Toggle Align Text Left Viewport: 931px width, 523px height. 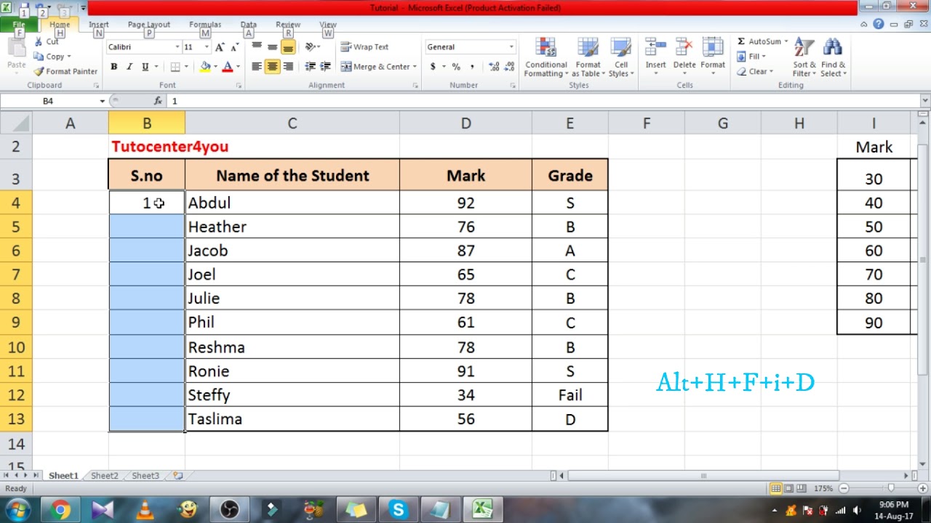click(257, 67)
